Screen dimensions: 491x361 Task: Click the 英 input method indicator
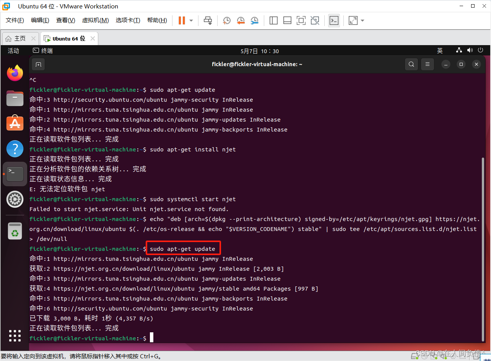(440, 50)
